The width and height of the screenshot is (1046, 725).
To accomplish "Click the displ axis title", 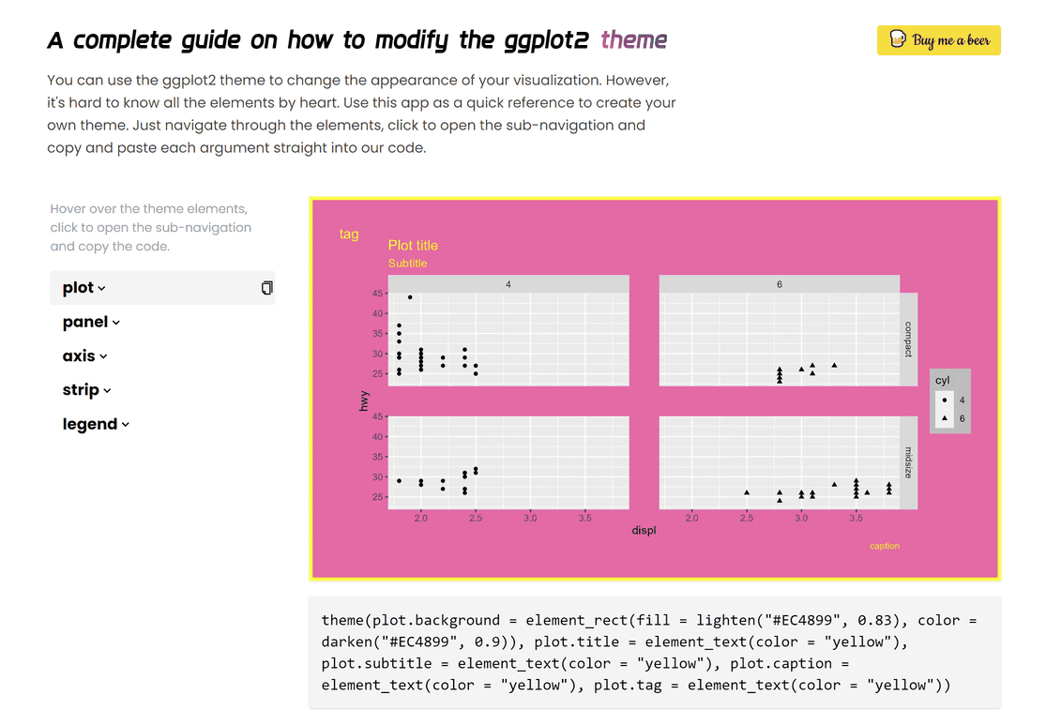I will click(643, 530).
